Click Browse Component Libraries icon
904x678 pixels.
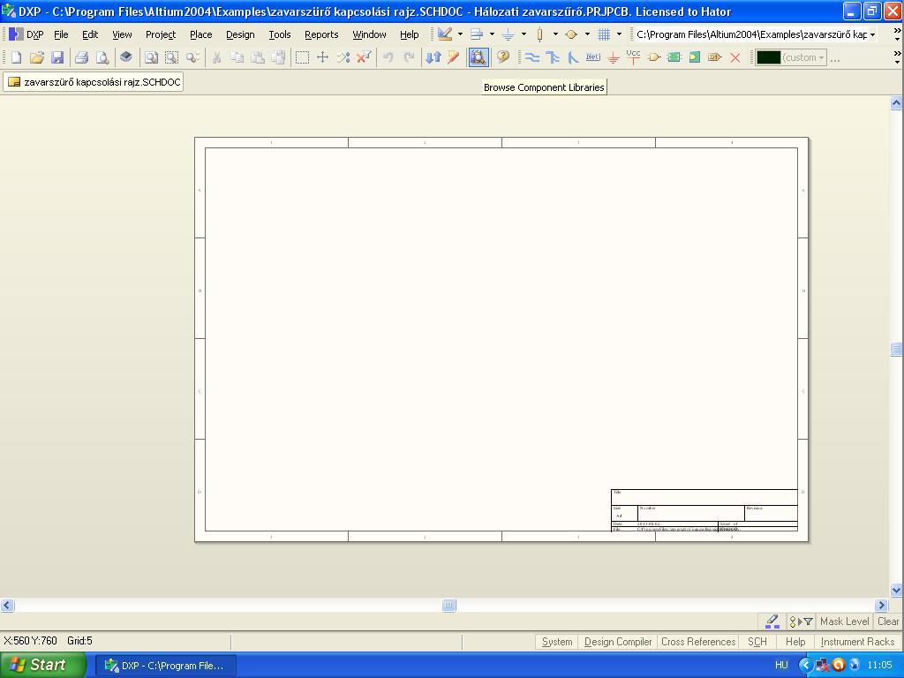click(x=478, y=57)
